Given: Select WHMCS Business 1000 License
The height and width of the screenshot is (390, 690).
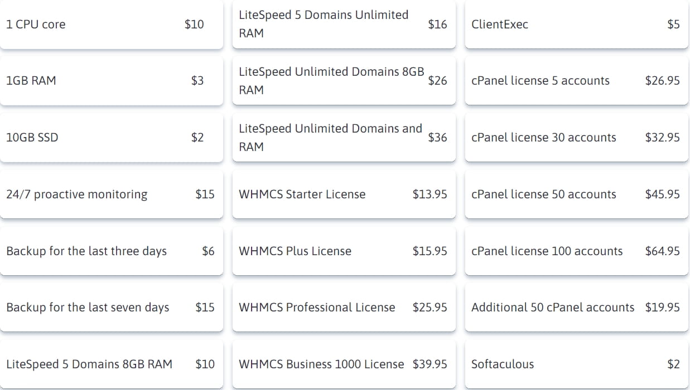Looking at the screenshot, I should tap(343, 364).
